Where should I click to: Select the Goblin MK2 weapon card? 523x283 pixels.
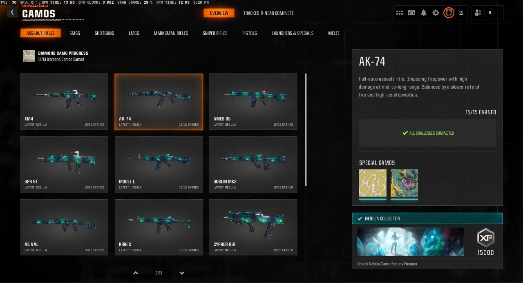[x=253, y=165]
